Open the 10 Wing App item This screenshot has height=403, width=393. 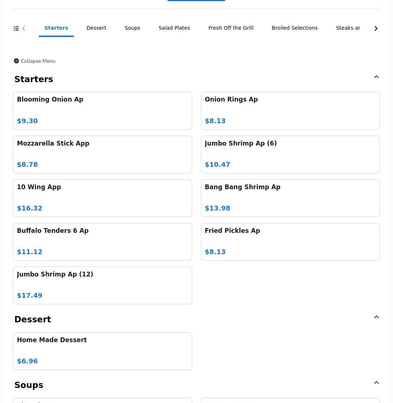[102, 198]
